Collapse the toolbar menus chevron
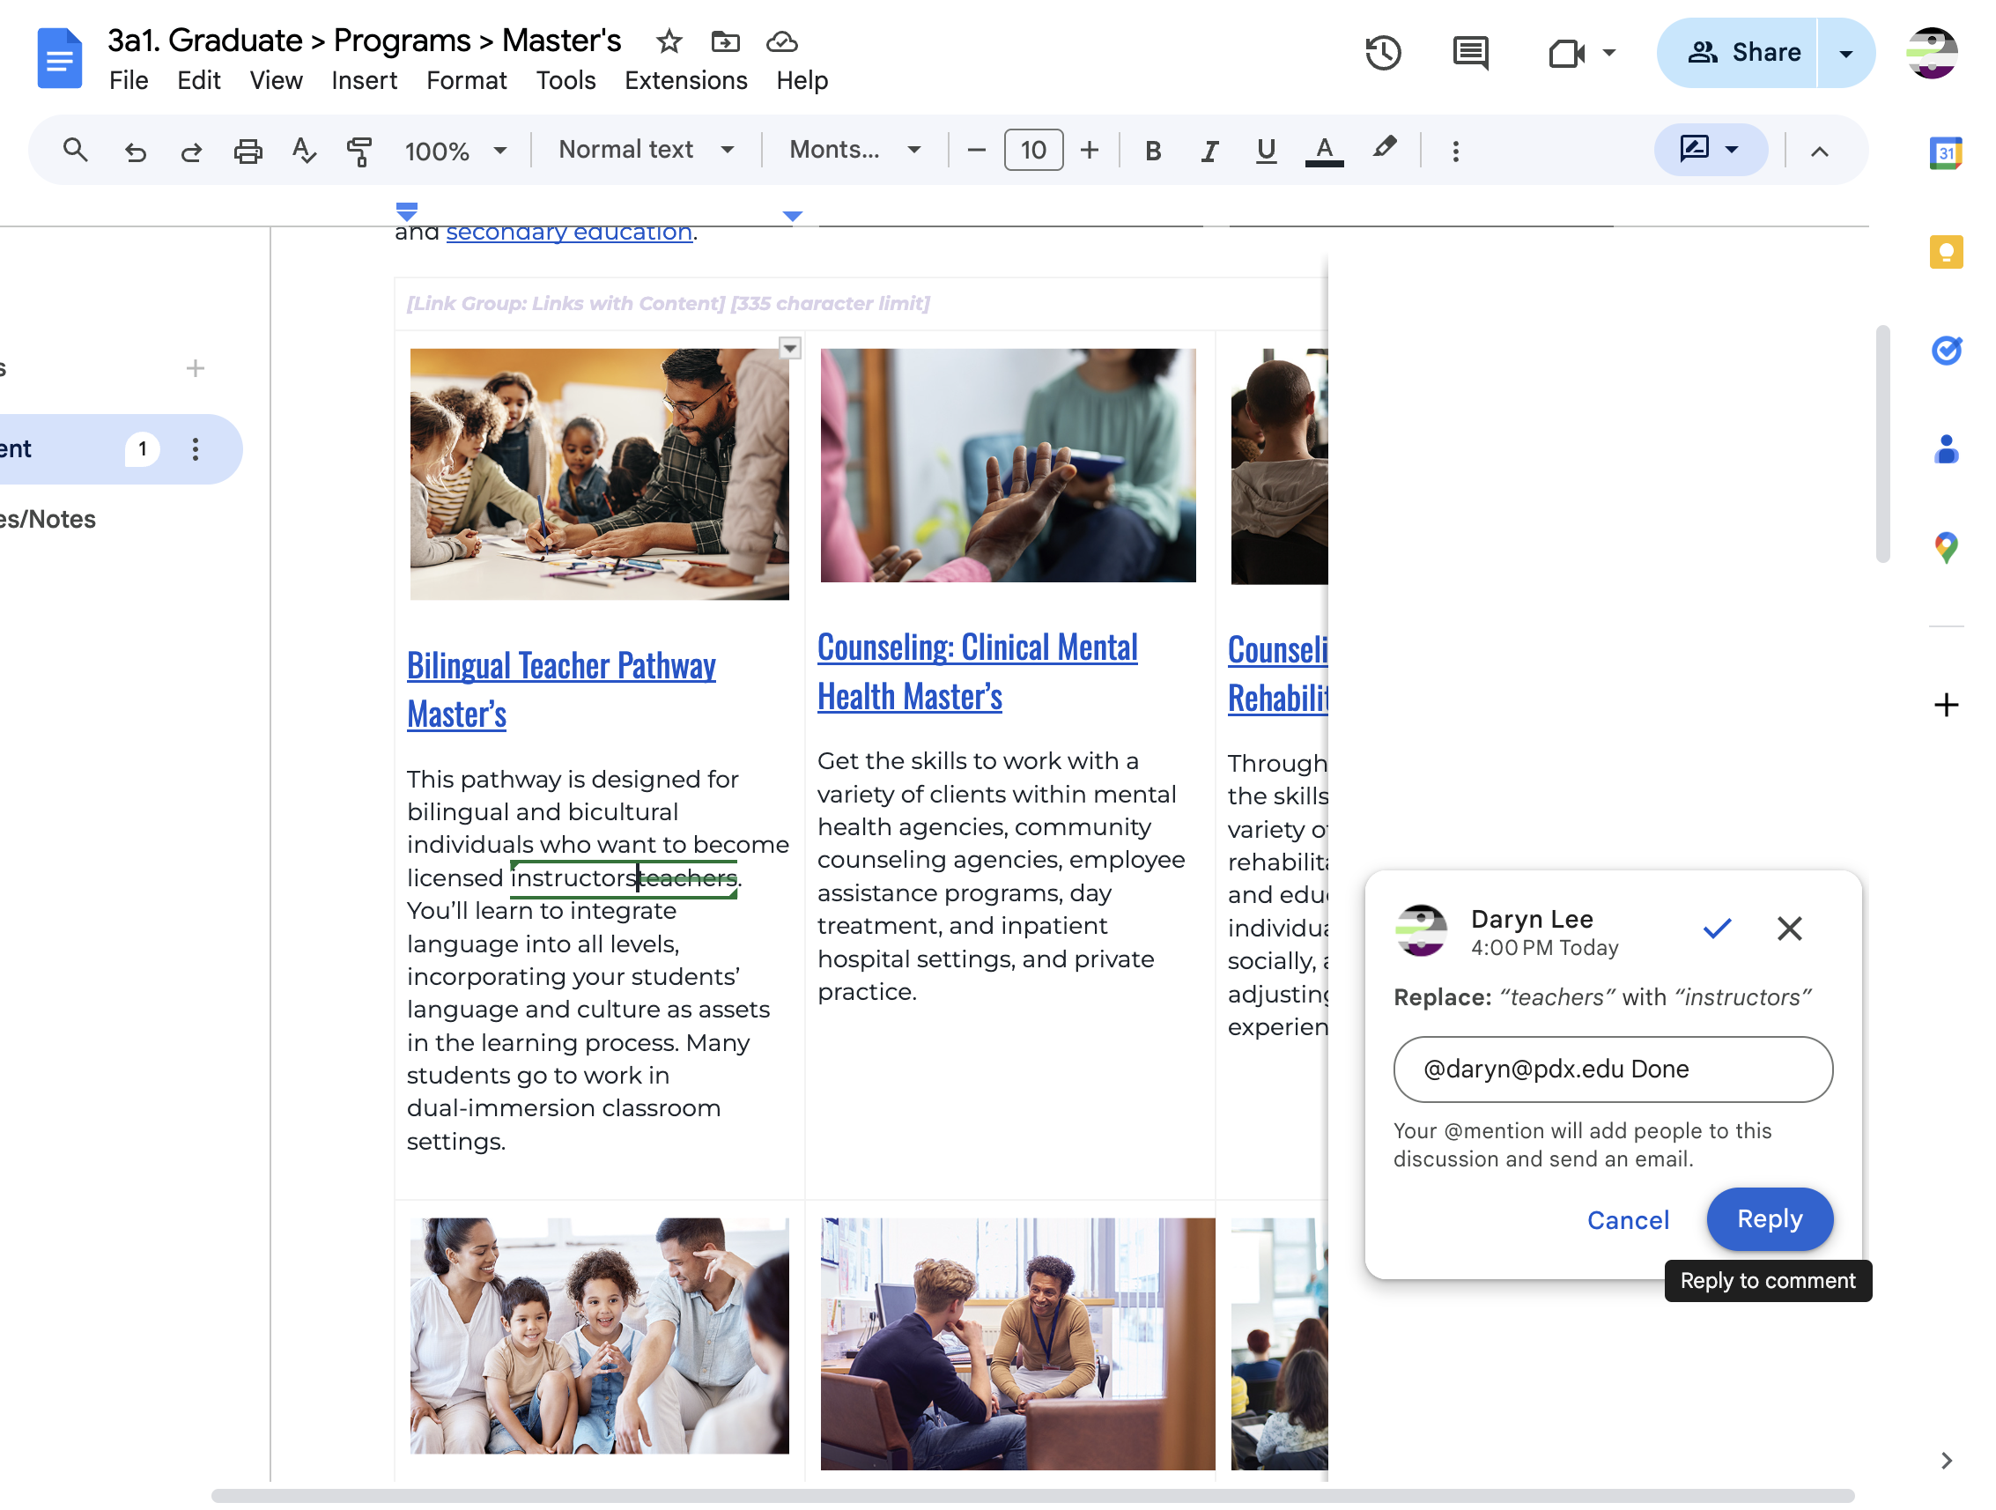The width and height of the screenshot is (1996, 1510). click(1819, 151)
